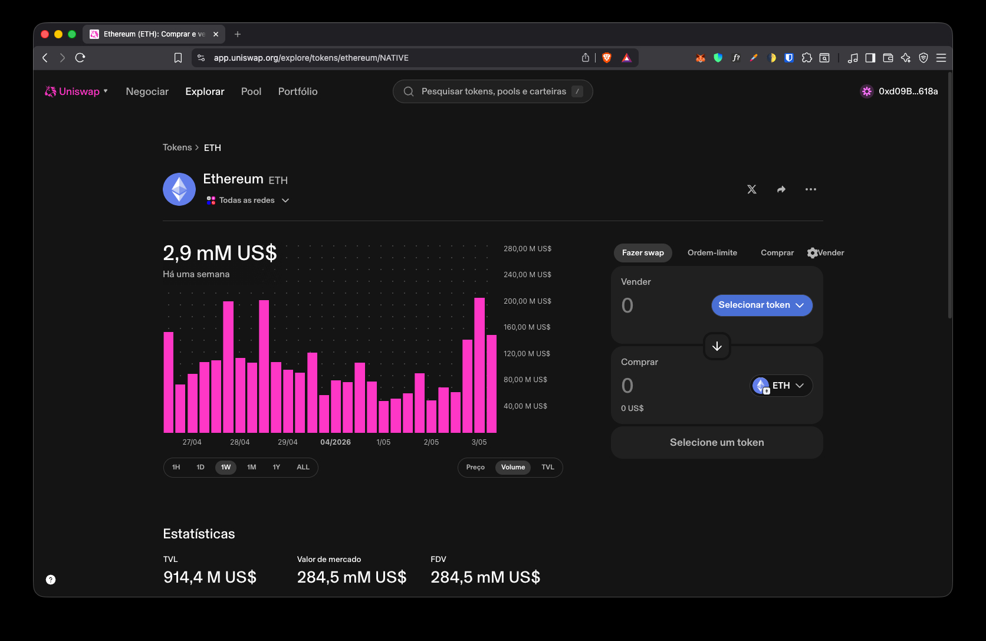Image resolution: width=986 pixels, height=641 pixels.
Task: Focus the Pesquisar tokens search field
Action: click(493, 91)
